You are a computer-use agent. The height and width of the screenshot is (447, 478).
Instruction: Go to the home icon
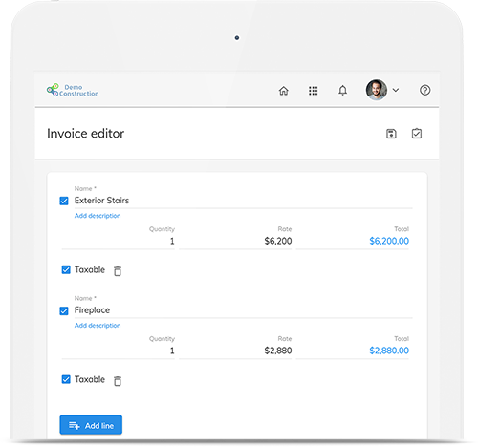click(x=283, y=91)
